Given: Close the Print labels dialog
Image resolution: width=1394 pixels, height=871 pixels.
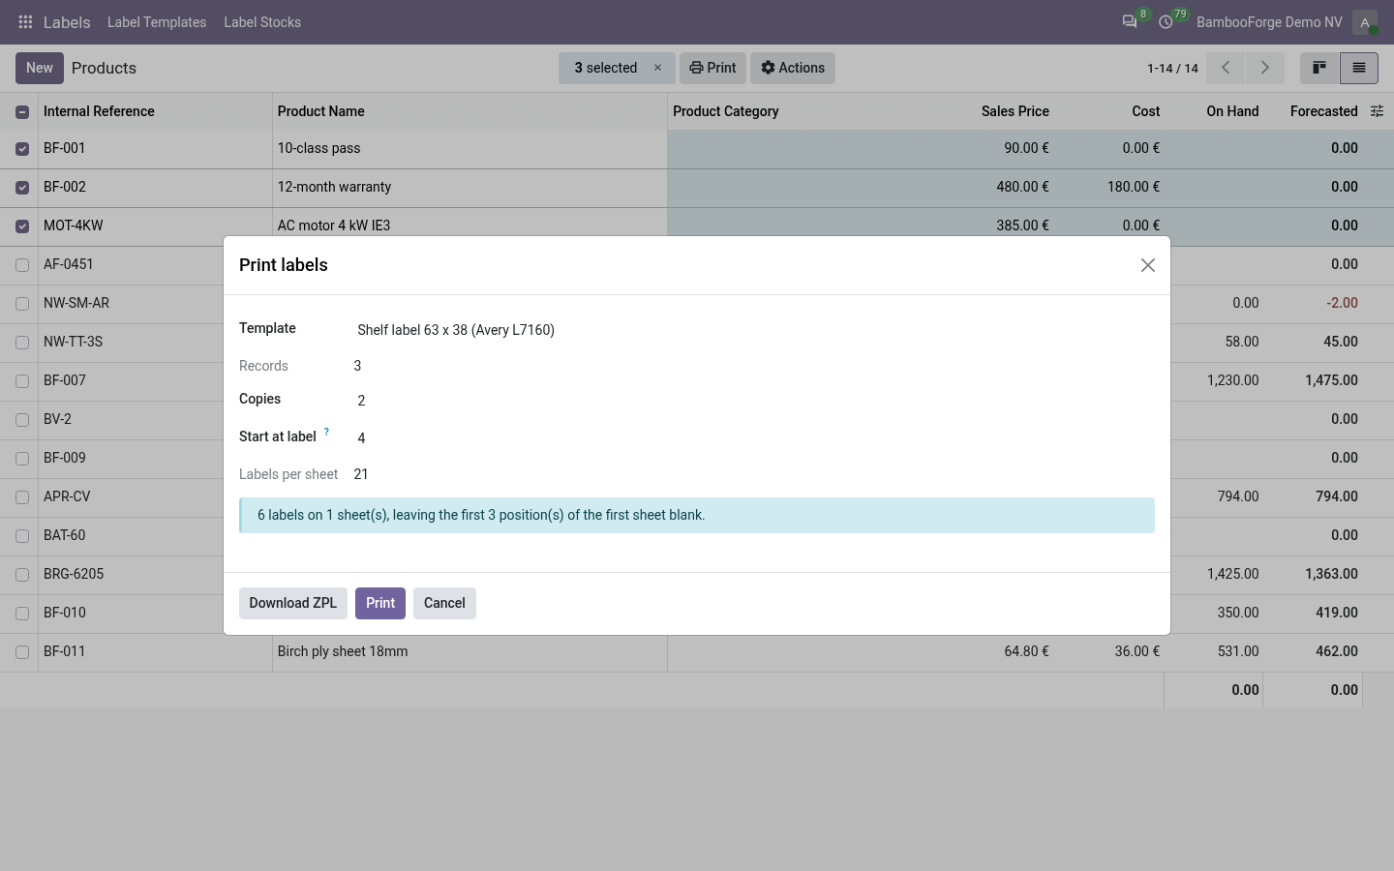Looking at the screenshot, I should tap(1148, 265).
